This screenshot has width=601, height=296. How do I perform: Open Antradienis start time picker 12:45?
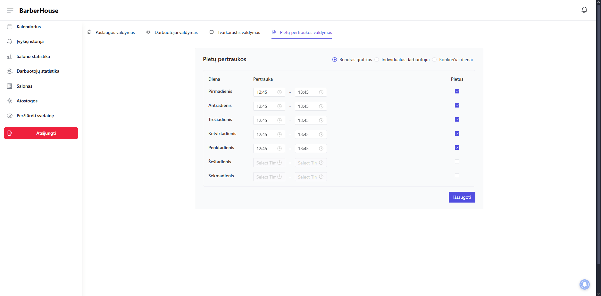pyautogui.click(x=269, y=106)
